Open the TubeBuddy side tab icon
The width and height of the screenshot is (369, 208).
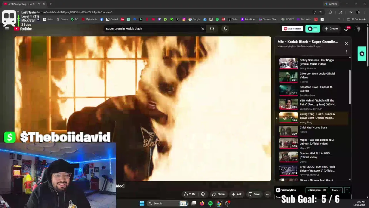point(362,54)
